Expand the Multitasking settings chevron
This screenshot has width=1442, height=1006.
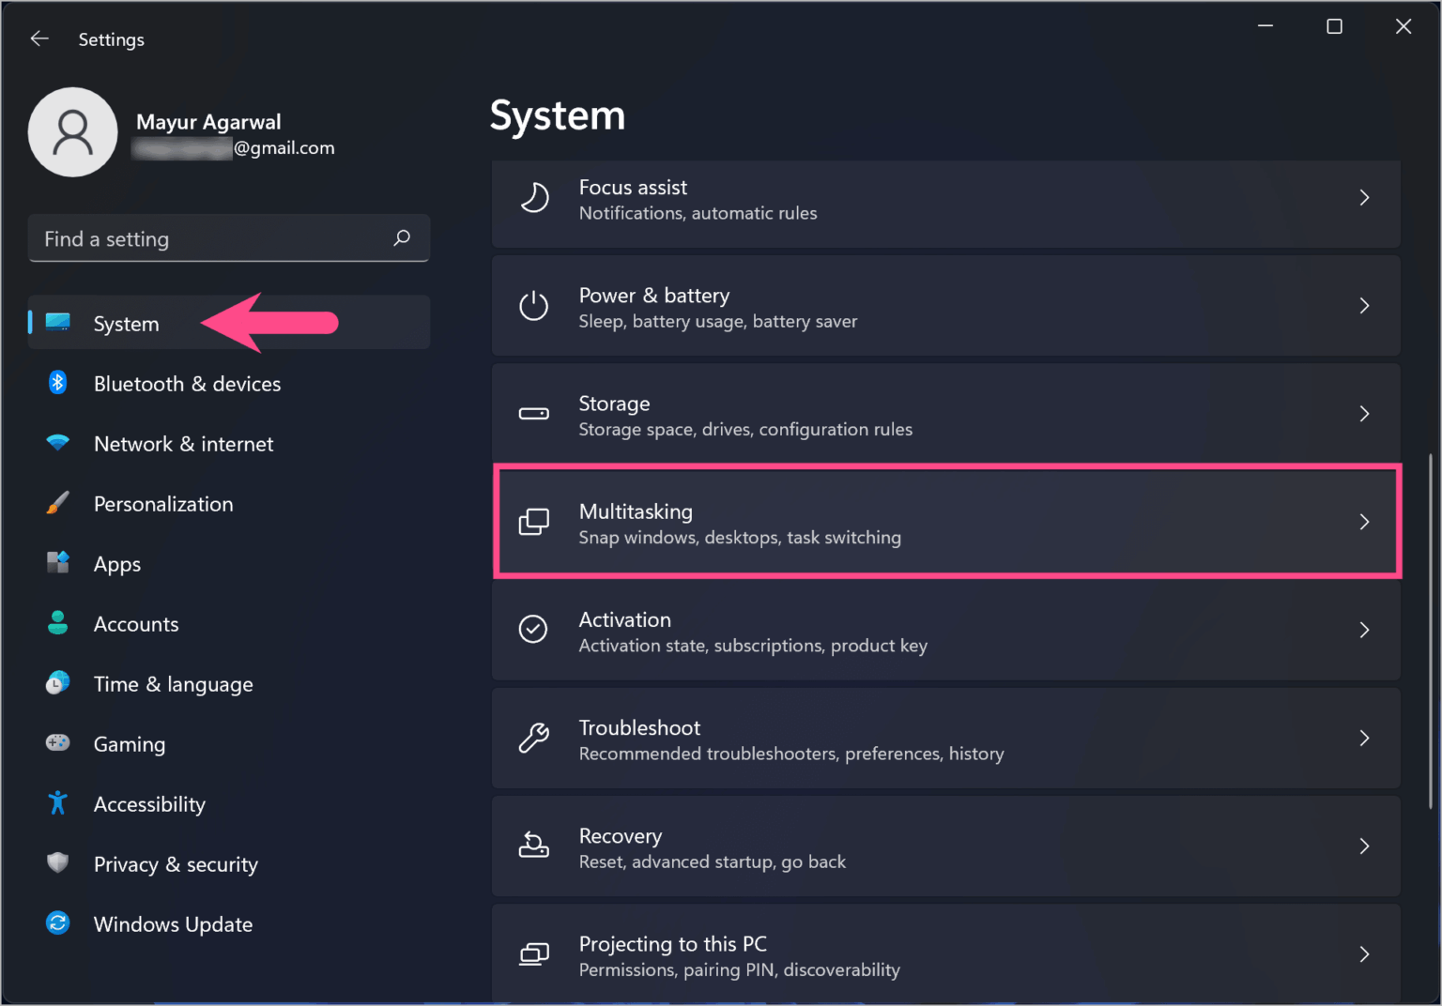point(1364,522)
